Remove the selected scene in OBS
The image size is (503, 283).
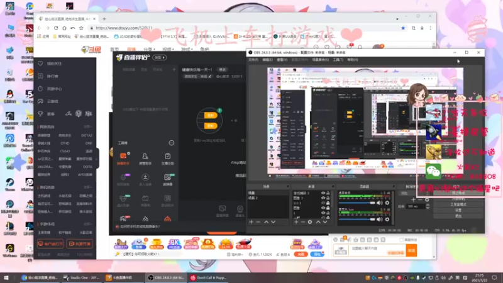pyautogui.click(x=258, y=222)
